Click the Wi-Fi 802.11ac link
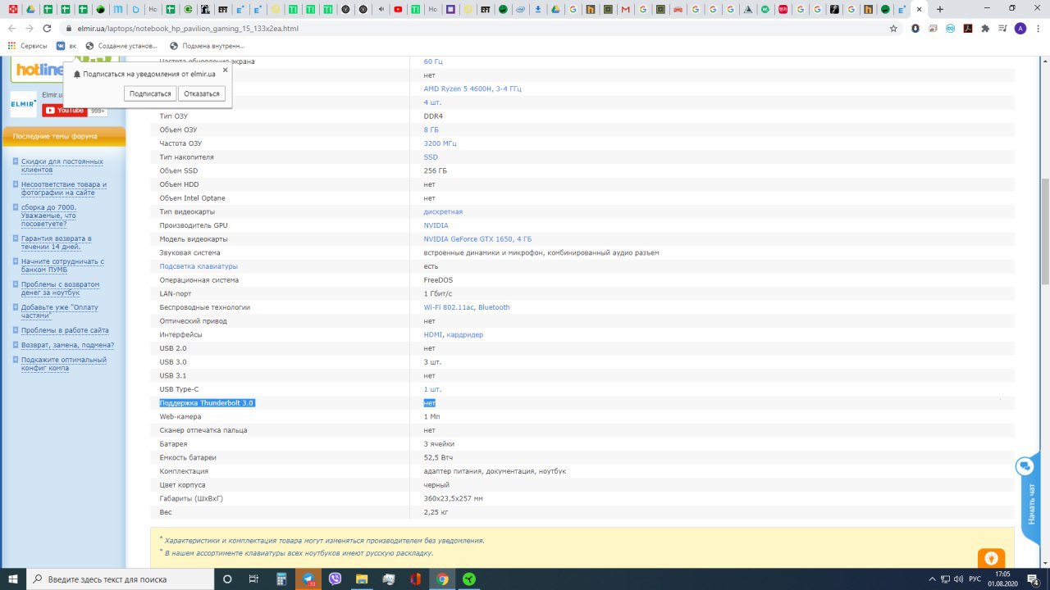1050x590 pixels. [x=449, y=307]
